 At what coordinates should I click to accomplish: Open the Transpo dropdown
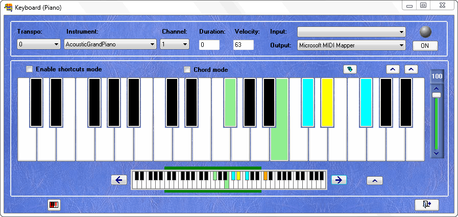[x=39, y=44]
